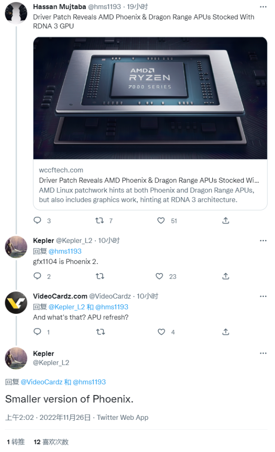
Task: Retweet VideoCardz's tweet
Action: [99, 331]
